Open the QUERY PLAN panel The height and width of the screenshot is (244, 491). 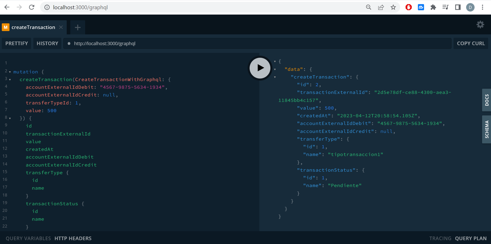[471, 238]
